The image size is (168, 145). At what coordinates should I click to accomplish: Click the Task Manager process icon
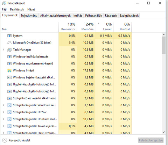pyautogui.click(x=9, y=50)
